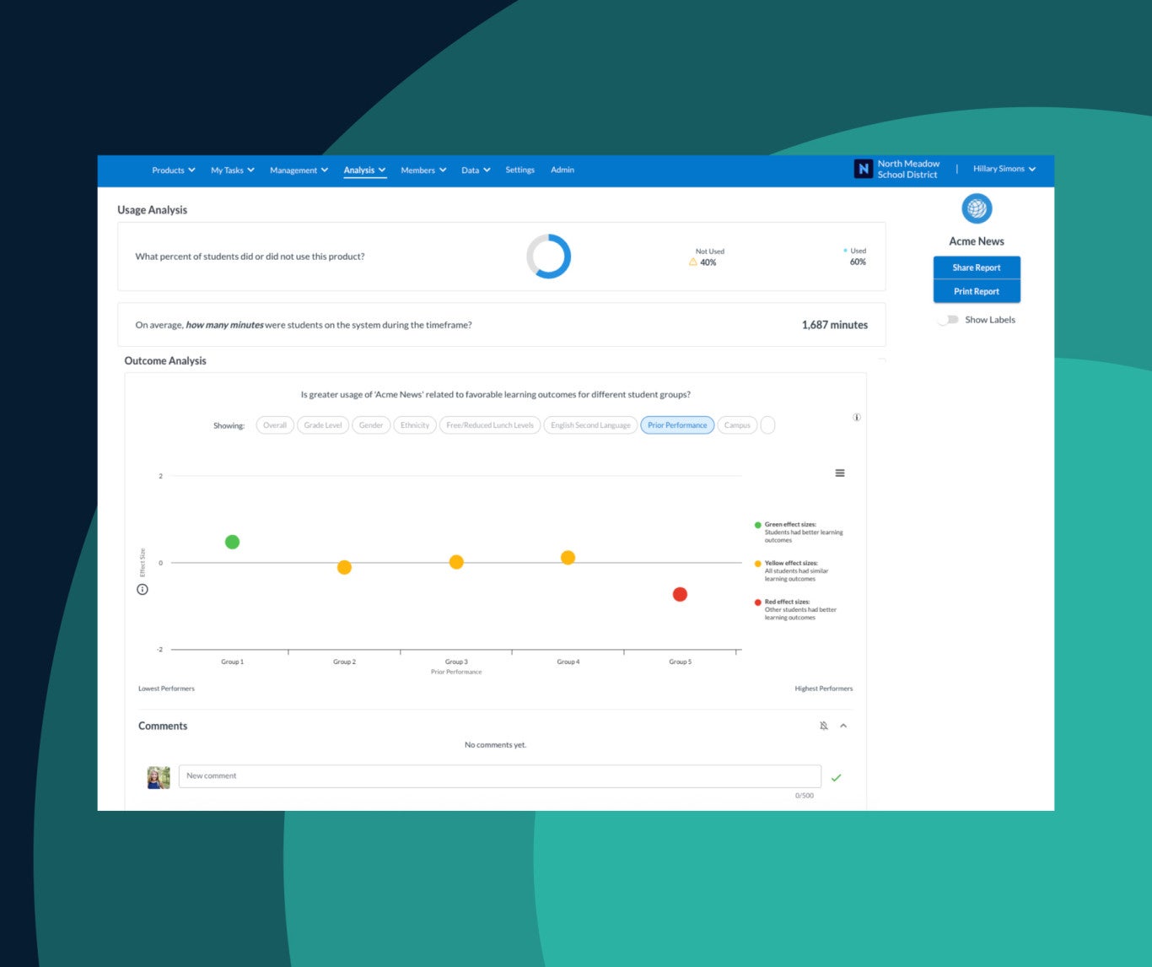
Task: Open the chart hamburger menu
Action: 840,473
